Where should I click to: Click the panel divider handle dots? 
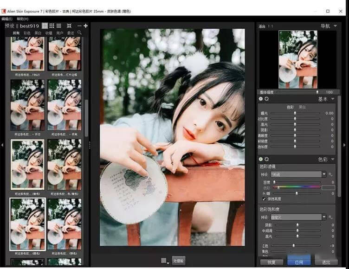pos(90,145)
